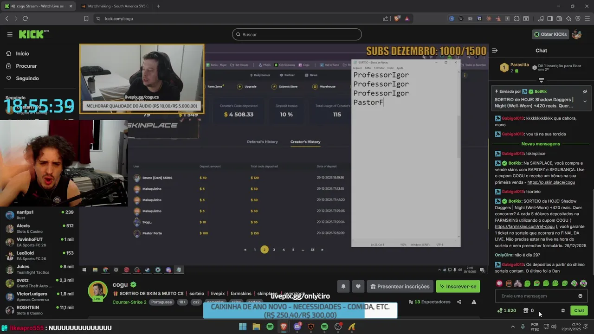Click the Inscrever-se subscribe button

pos(458,286)
